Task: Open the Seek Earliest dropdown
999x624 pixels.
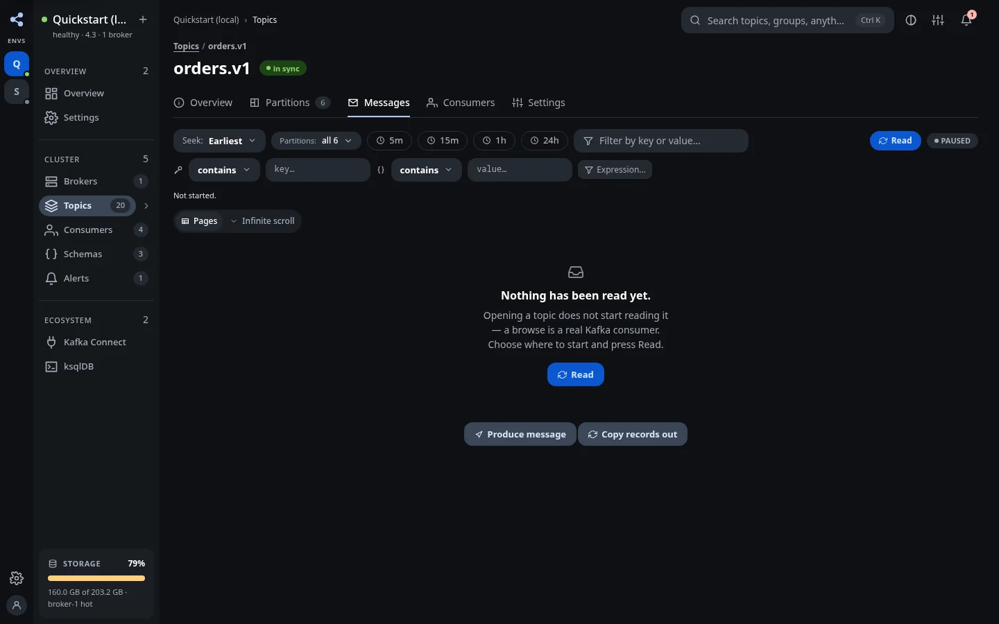Action: coord(219,141)
